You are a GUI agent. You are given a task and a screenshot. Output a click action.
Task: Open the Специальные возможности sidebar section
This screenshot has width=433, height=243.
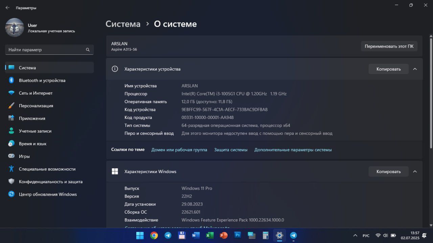coord(49,169)
